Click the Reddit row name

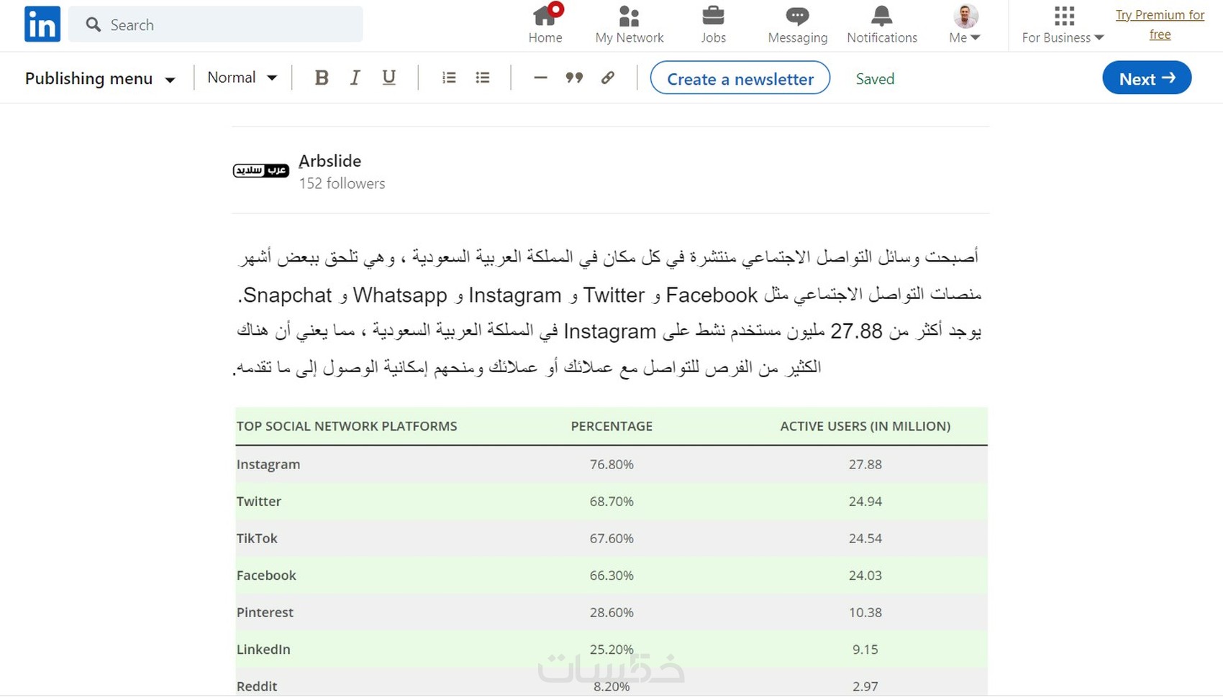click(257, 686)
